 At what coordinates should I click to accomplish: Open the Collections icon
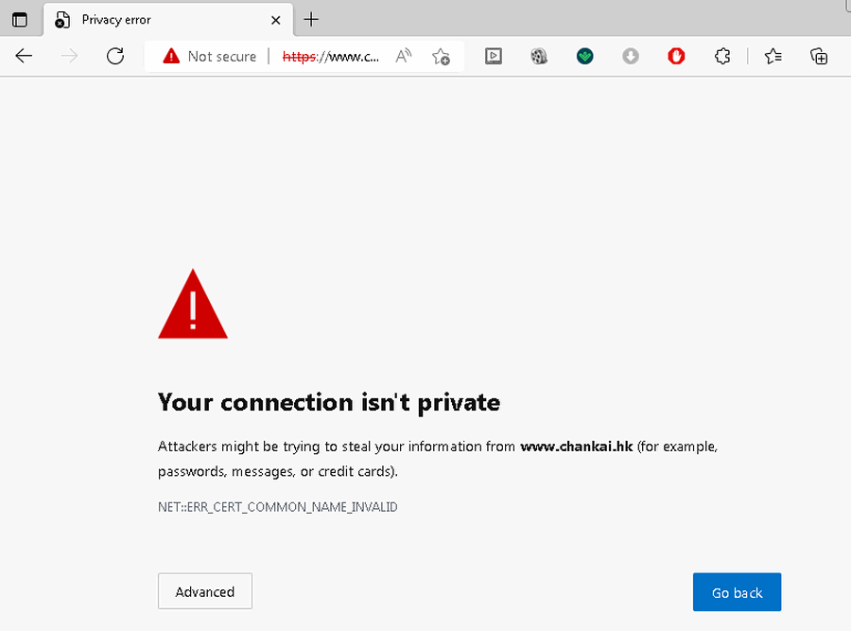(x=819, y=57)
